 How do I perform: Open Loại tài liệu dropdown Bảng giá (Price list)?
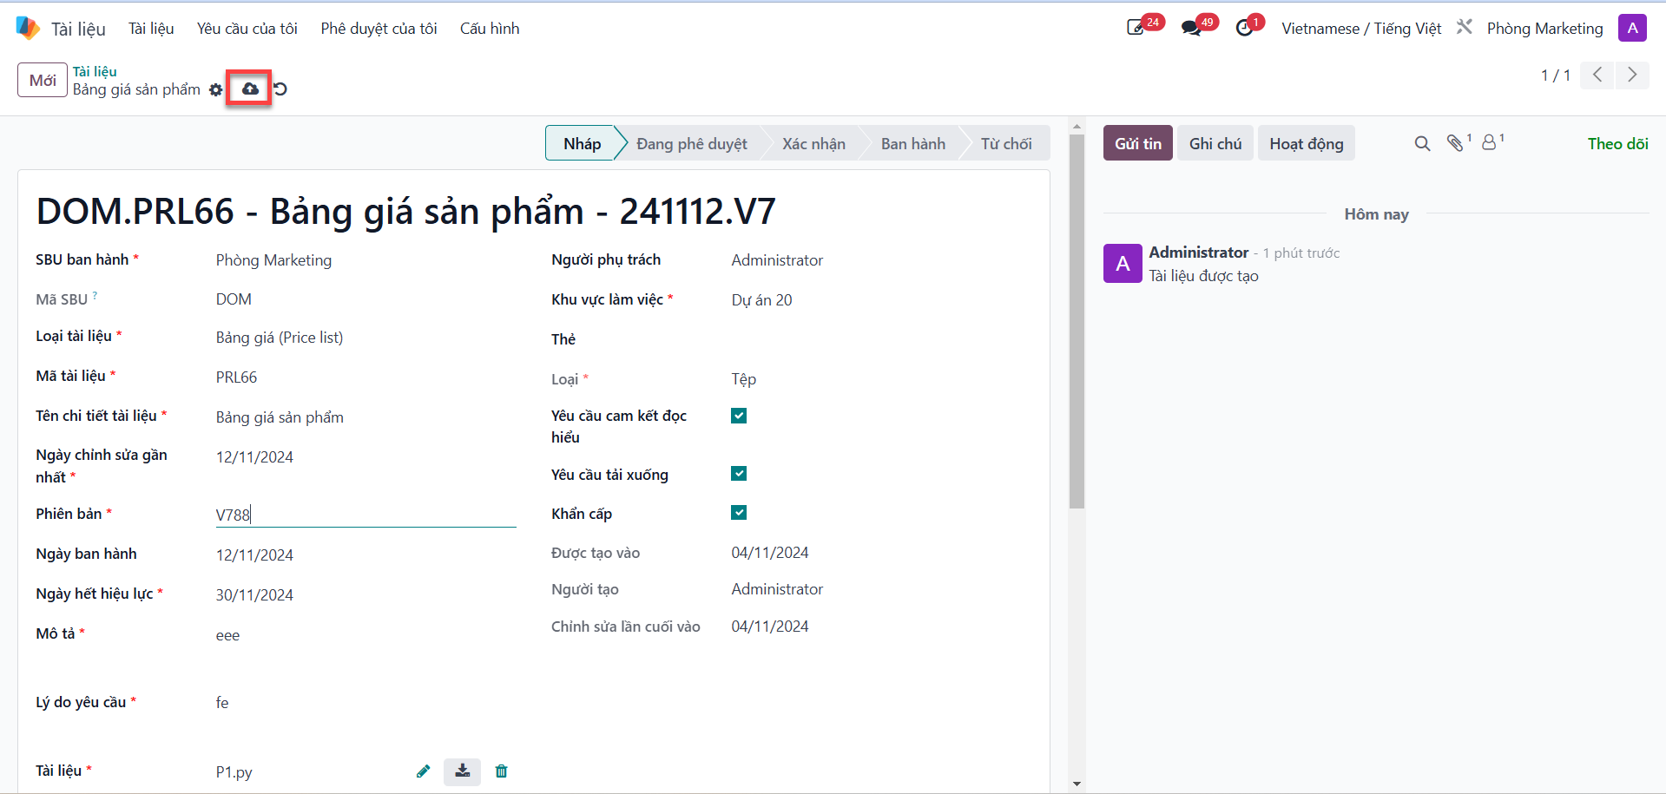pos(365,338)
